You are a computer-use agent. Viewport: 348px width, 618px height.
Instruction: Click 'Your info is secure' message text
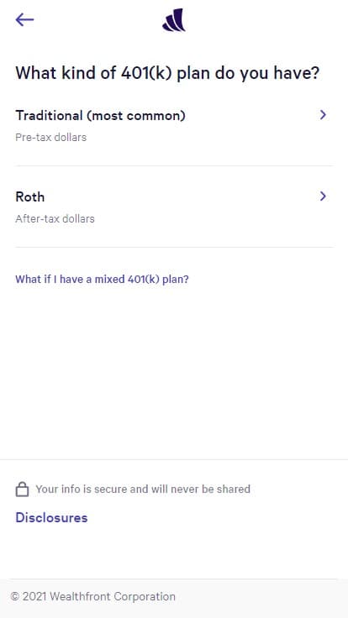click(x=143, y=490)
